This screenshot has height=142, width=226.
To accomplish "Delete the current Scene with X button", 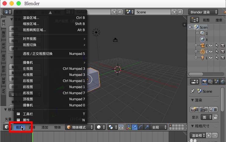I will tap(180, 12).
